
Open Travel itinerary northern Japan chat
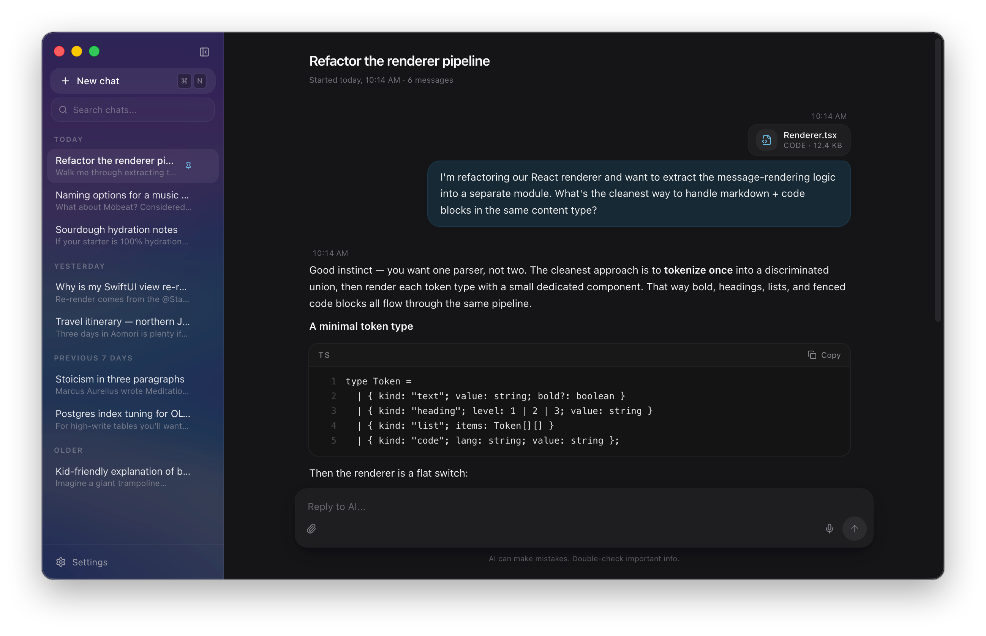(133, 327)
